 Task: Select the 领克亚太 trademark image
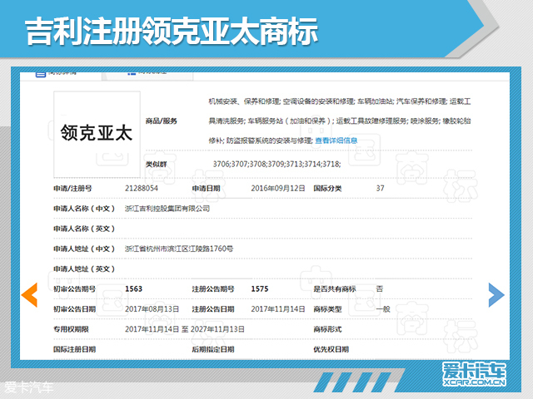[97, 134]
